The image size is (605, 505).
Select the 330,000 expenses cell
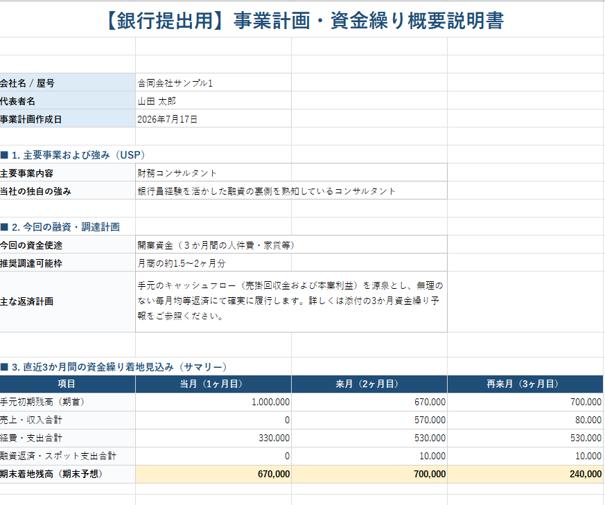click(x=213, y=438)
